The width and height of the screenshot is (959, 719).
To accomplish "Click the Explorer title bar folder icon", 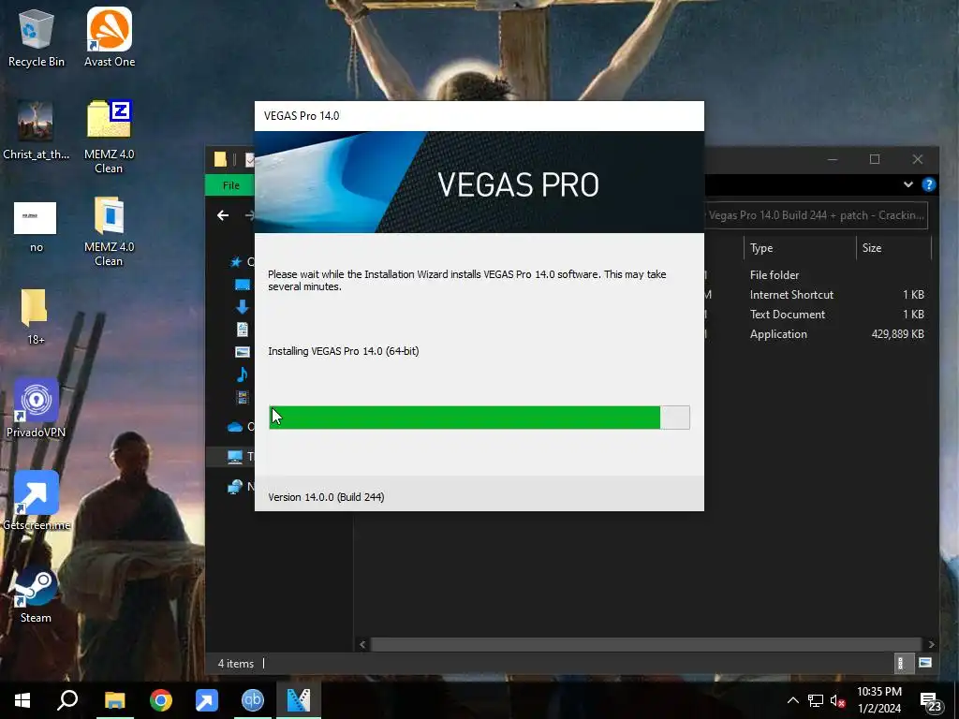I will click(x=220, y=159).
